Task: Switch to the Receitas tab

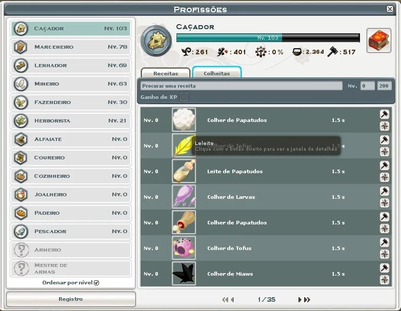Action: [166, 73]
